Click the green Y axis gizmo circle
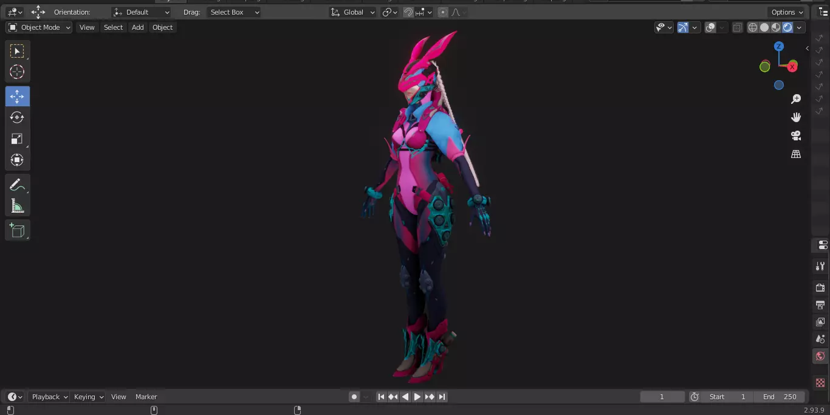This screenshot has height=415, width=830. (765, 67)
